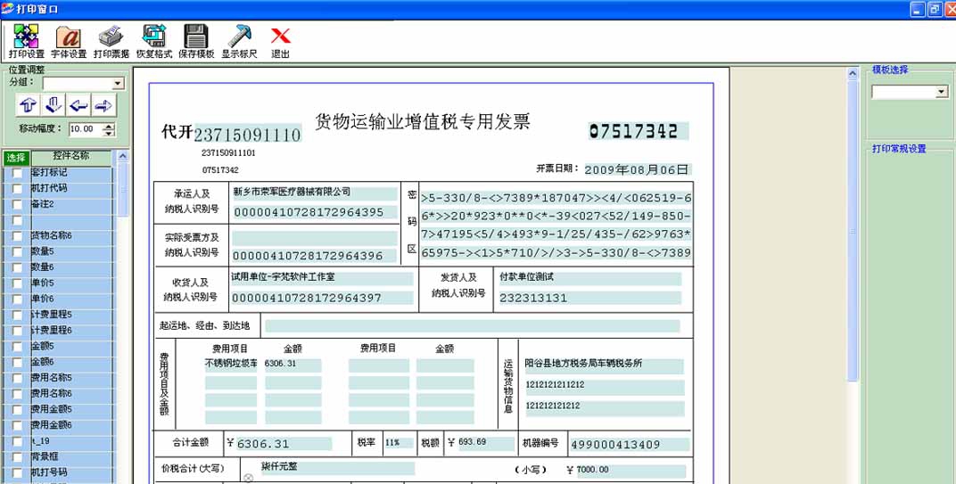This screenshot has height=484, width=956.
Task: Check the 货物名称6 row checkbox
Action: point(17,236)
